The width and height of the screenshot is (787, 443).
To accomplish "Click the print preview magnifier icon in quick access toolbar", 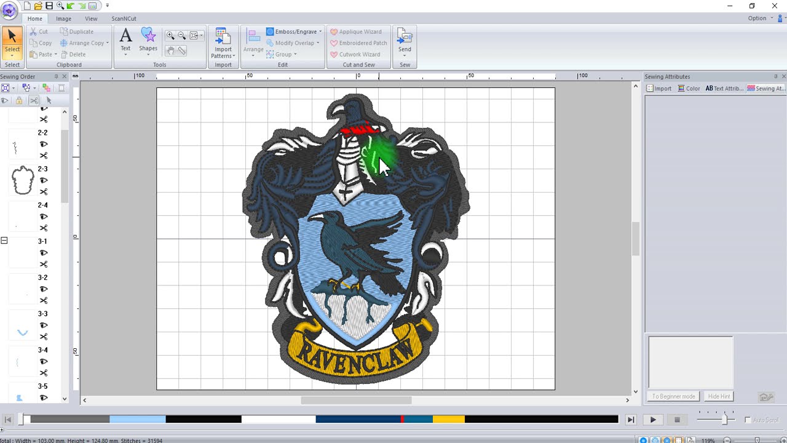I will tap(60, 6).
